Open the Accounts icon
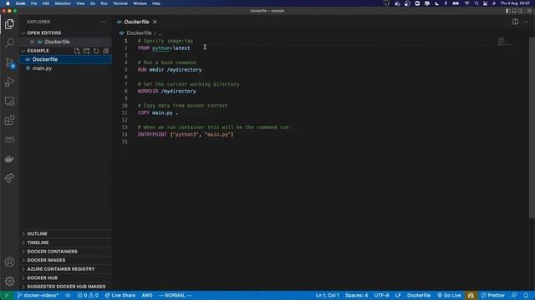The height and width of the screenshot is (300, 535). click(x=9, y=262)
